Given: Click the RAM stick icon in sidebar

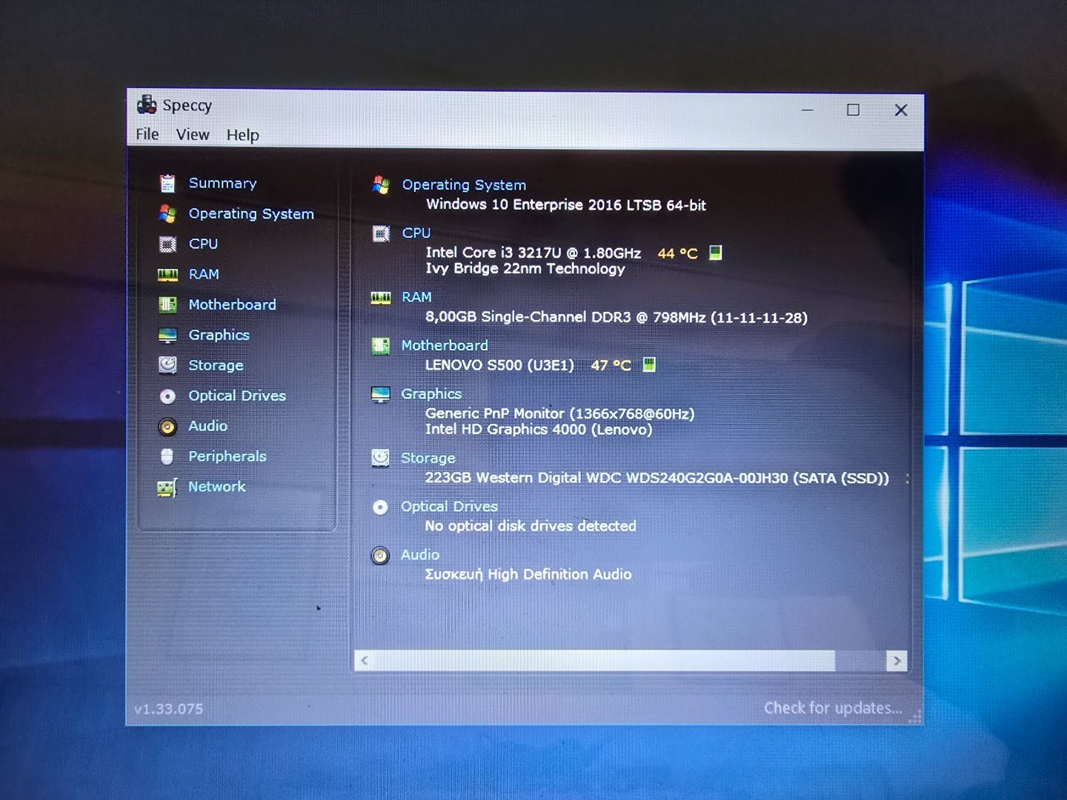Looking at the screenshot, I should pos(167,275).
